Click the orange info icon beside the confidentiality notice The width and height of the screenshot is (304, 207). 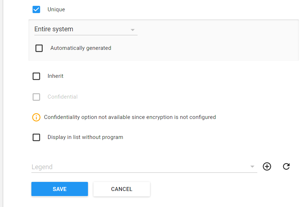(36, 117)
